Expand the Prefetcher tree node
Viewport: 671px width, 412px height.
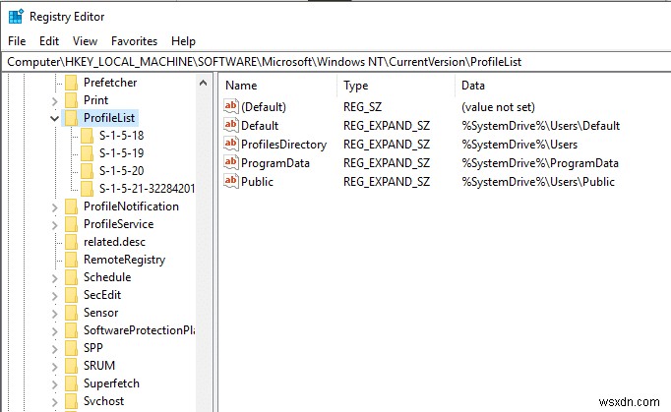pyautogui.click(x=55, y=83)
